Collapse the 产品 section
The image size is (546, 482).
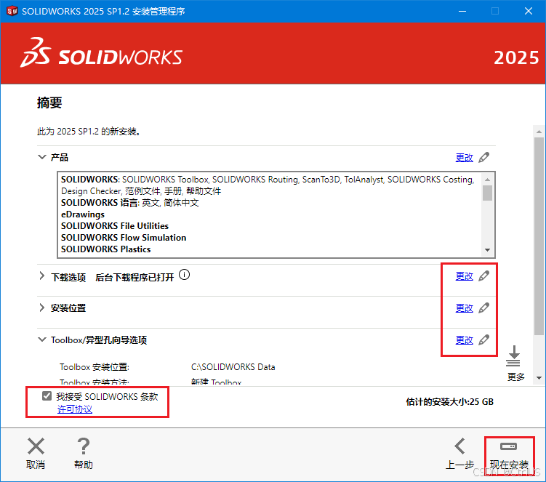[41, 157]
